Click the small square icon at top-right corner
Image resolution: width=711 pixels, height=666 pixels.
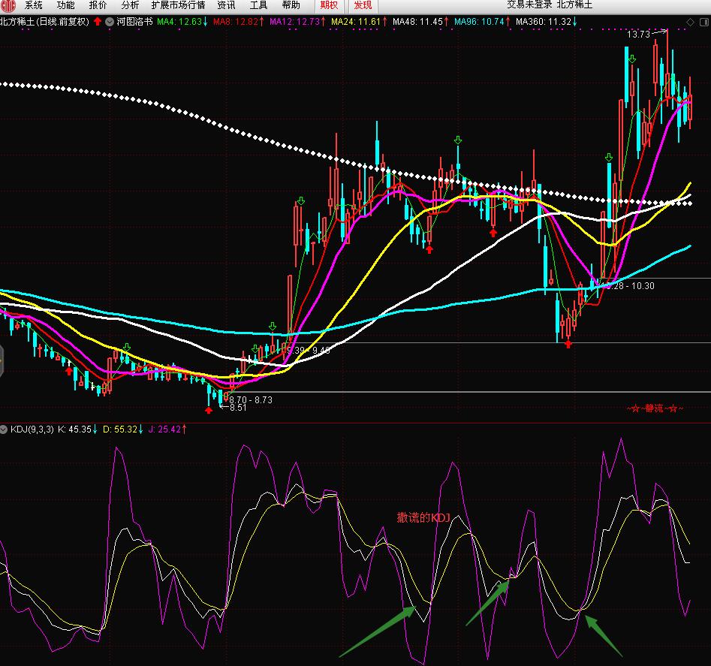point(705,23)
